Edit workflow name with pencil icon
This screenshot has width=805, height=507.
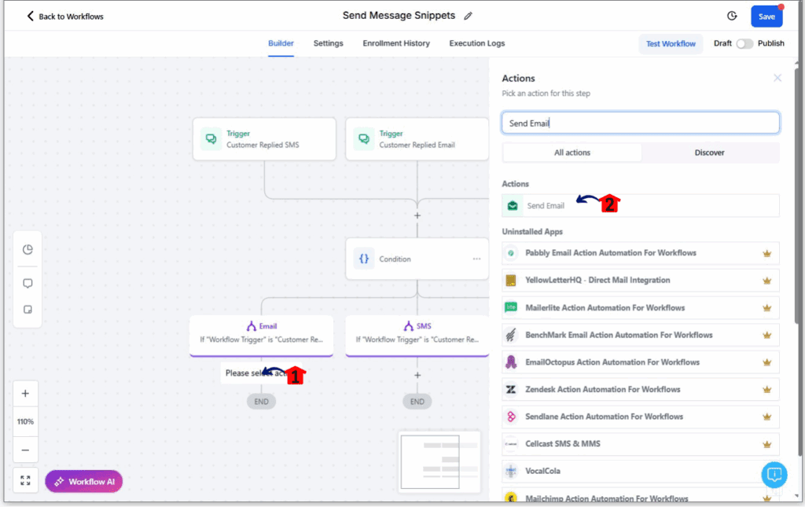pyautogui.click(x=469, y=16)
